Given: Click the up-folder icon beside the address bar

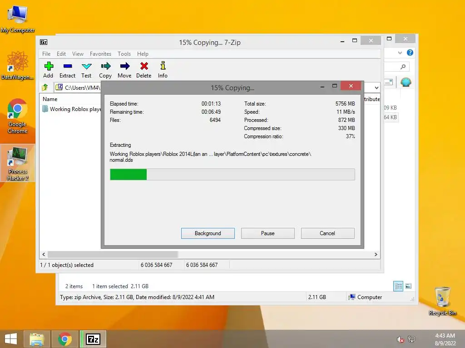Looking at the screenshot, I should tap(45, 87).
